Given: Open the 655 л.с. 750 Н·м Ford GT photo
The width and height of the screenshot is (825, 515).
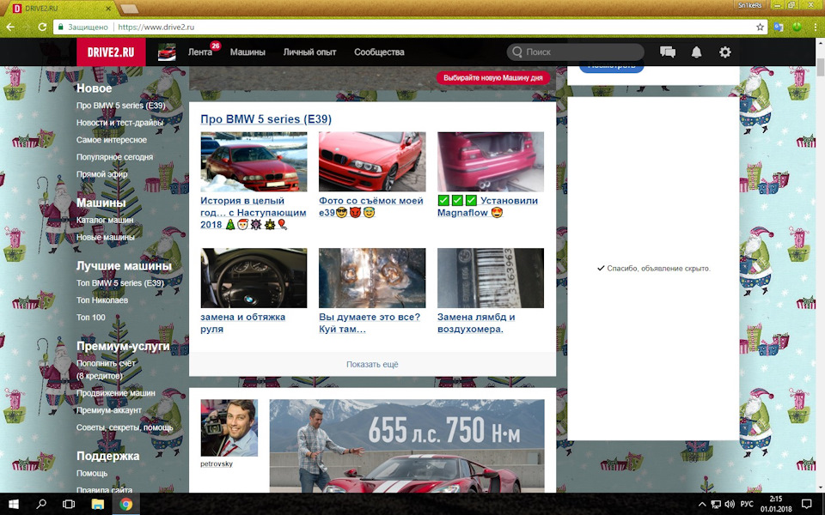Looking at the screenshot, I should pos(407,445).
